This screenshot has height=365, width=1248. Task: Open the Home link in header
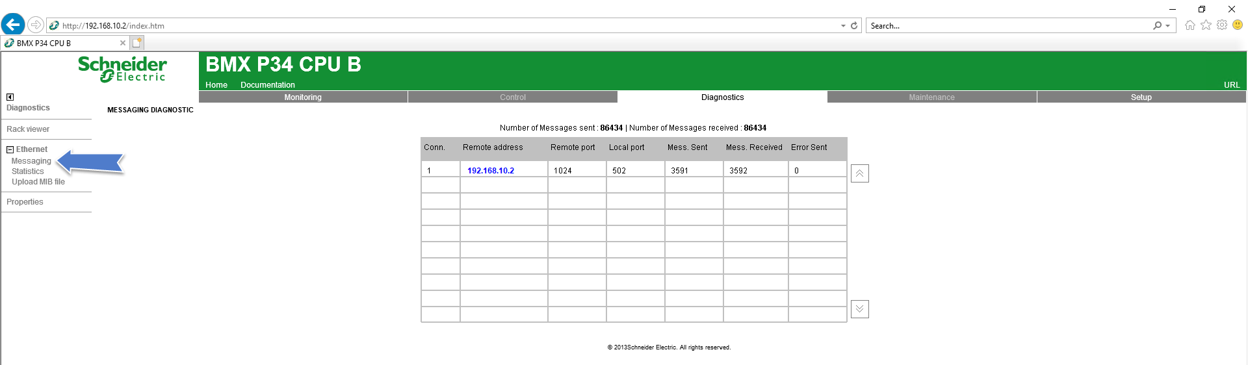coord(216,85)
